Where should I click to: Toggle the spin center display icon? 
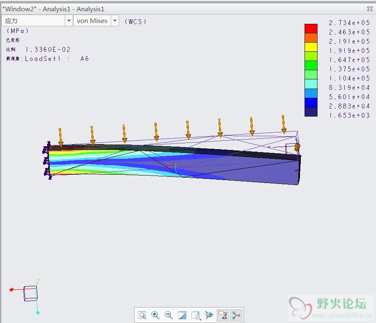tap(236, 315)
